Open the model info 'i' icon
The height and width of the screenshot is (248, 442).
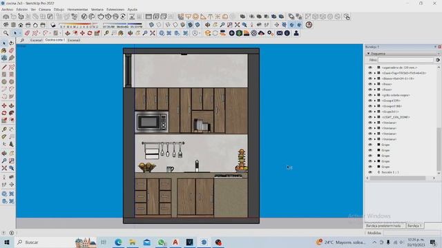pyautogui.click(x=287, y=33)
